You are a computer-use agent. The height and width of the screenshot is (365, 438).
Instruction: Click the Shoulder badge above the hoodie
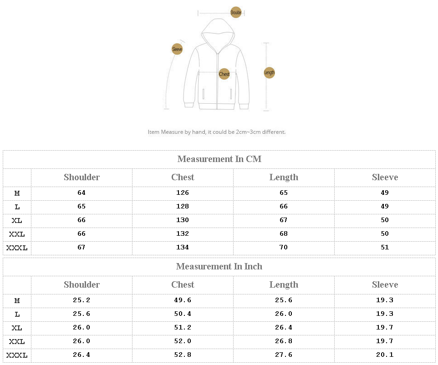point(236,13)
